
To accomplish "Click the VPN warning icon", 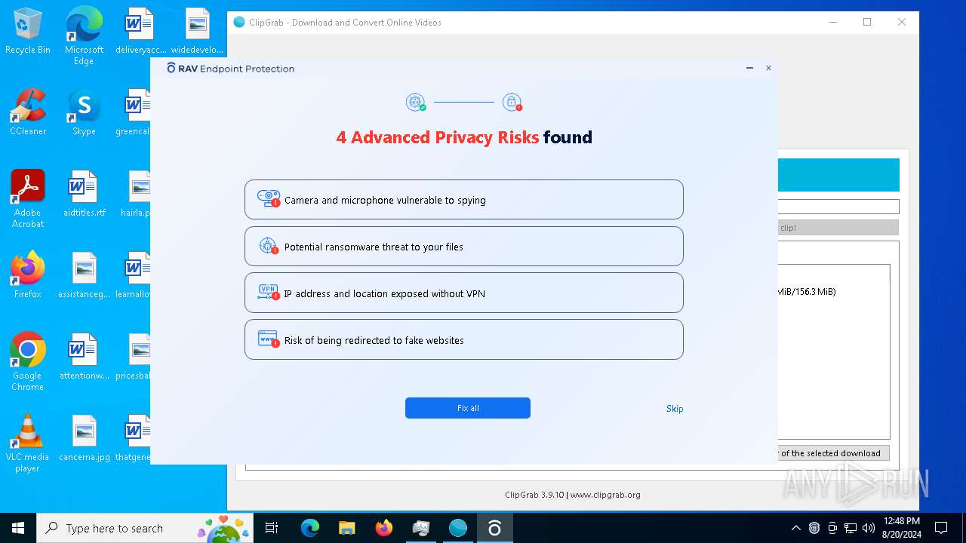I will click(x=269, y=293).
